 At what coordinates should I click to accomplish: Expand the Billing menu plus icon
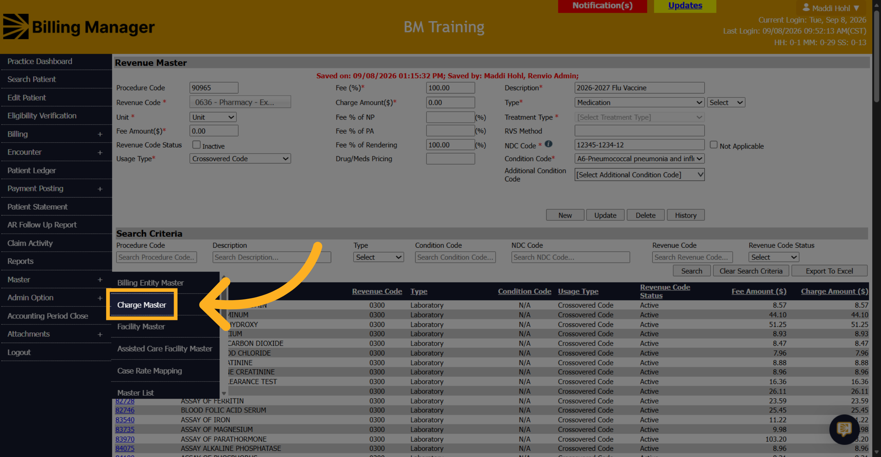click(x=100, y=134)
